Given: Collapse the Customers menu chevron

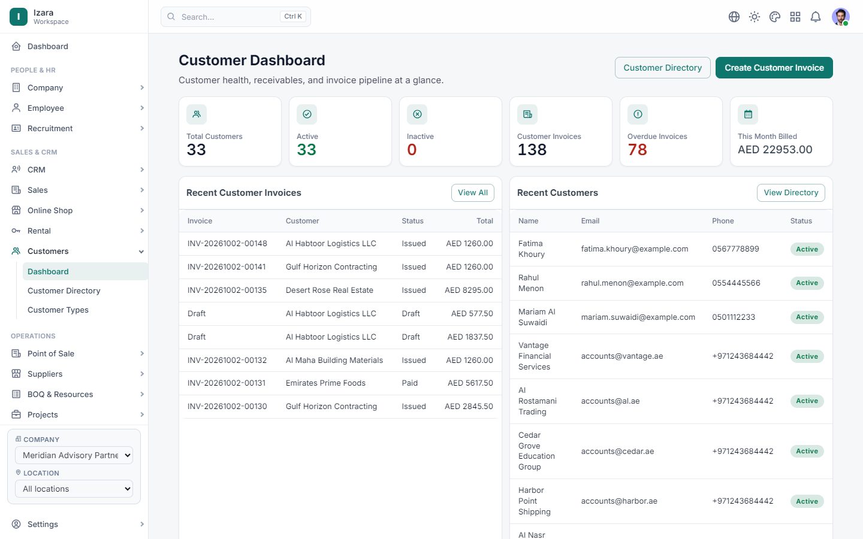Looking at the screenshot, I should pos(141,252).
